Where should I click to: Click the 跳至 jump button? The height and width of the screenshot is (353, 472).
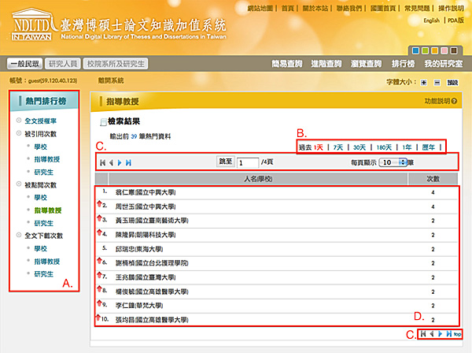coord(225,162)
